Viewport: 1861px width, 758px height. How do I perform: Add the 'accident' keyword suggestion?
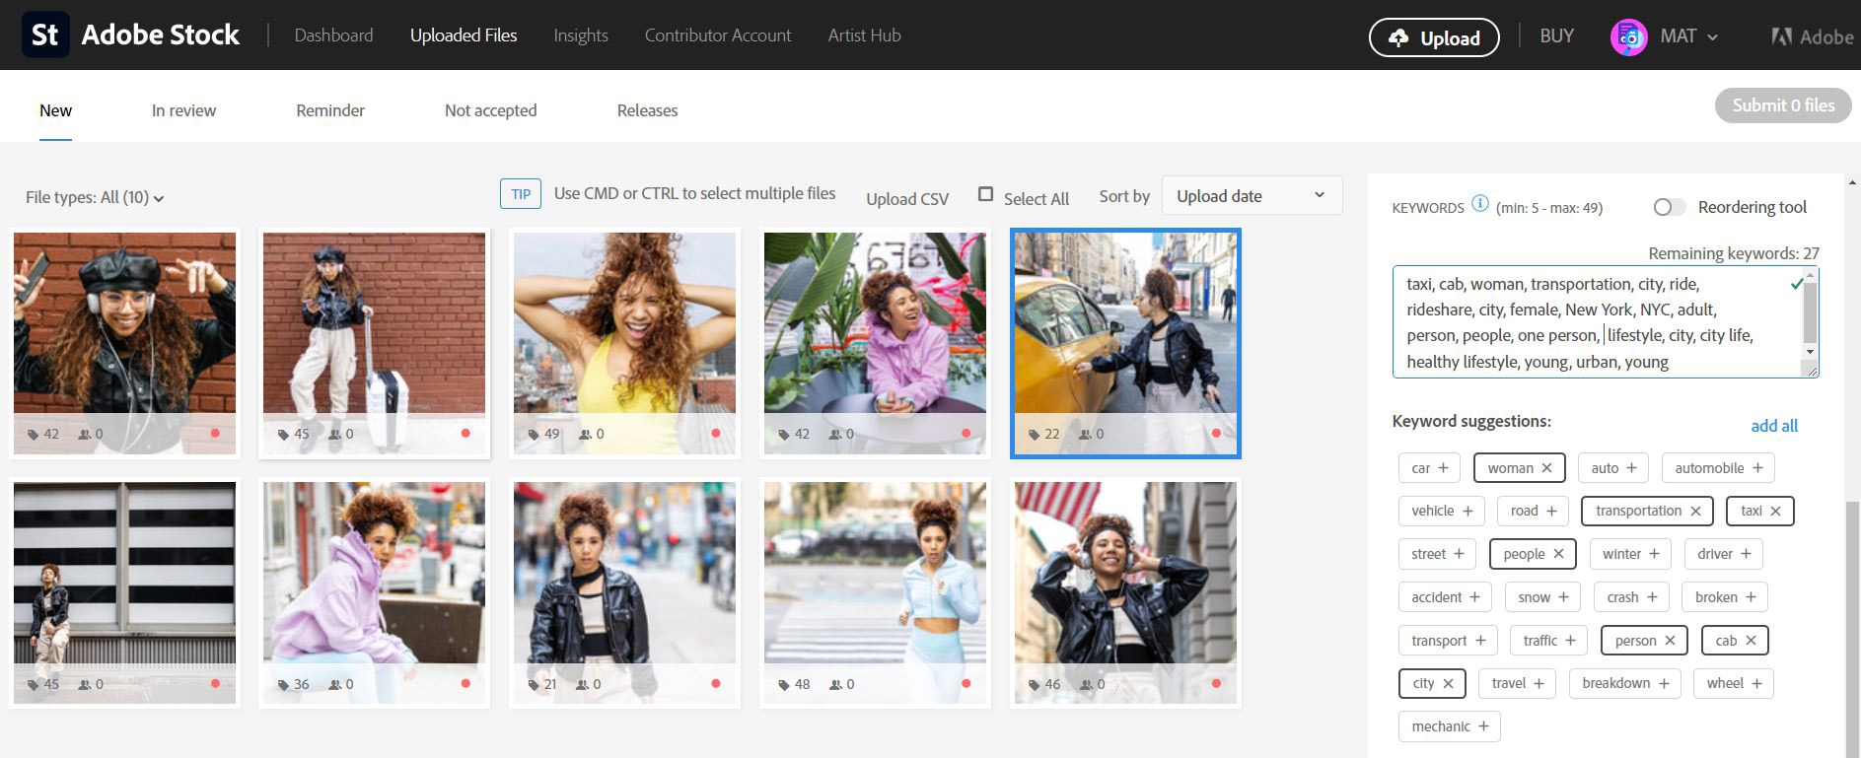1445,597
